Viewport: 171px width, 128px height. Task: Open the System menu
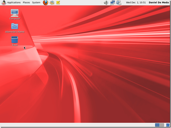[x=36, y=2]
